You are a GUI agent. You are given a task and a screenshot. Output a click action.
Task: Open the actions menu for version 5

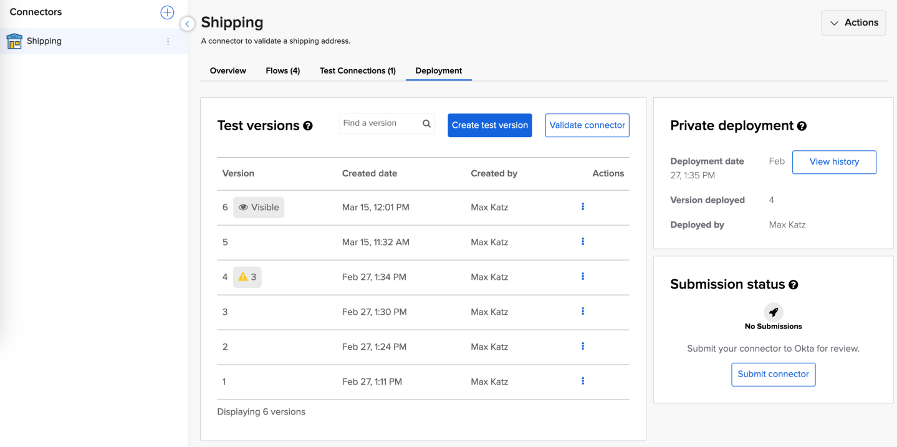click(582, 241)
